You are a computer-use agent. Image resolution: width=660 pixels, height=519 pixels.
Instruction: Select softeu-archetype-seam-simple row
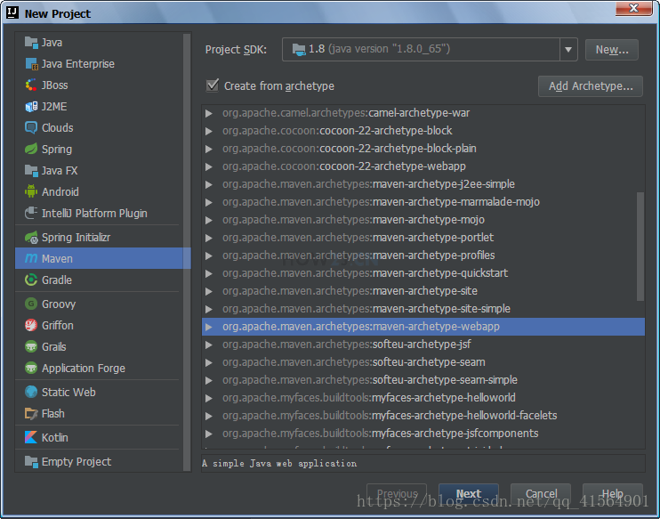click(x=423, y=380)
